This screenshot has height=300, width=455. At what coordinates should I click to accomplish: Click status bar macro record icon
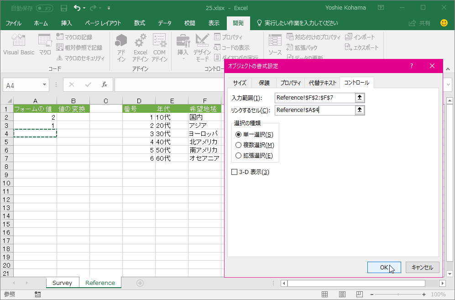(37, 294)
